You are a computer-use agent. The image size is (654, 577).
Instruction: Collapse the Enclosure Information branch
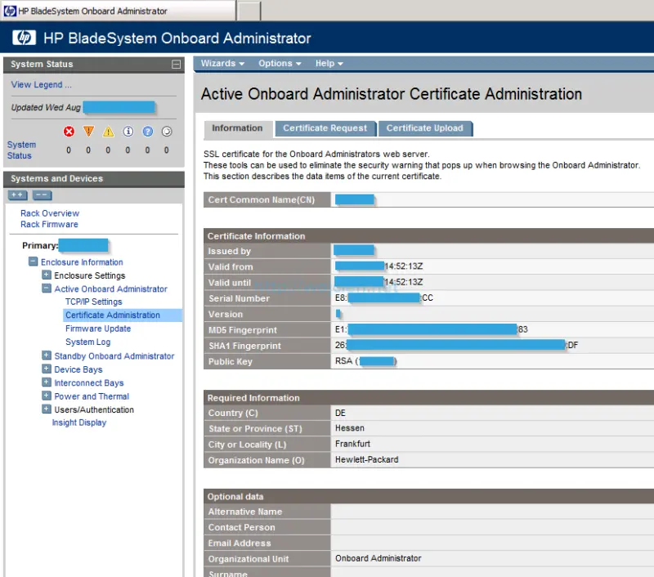pos(31,262)
